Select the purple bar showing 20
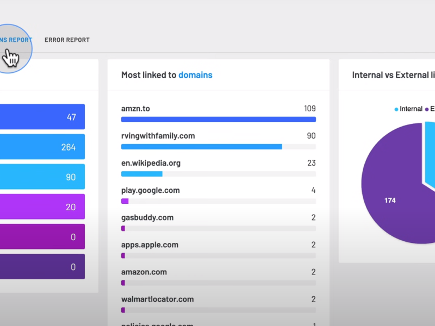 42,206
